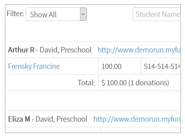Click the blank spacer row above Eliza M

click(x=93, y=101)
